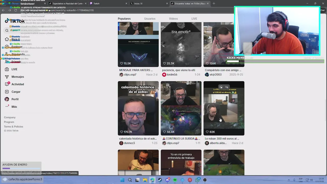Viewport: 327px width, 184px height.
Task: Open Discord from the taskbar
Action: coord(167,180)
